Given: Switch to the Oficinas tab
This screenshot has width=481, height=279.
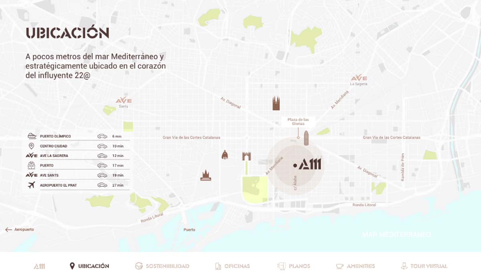Looking at the screenshot, I should [232, 266].
